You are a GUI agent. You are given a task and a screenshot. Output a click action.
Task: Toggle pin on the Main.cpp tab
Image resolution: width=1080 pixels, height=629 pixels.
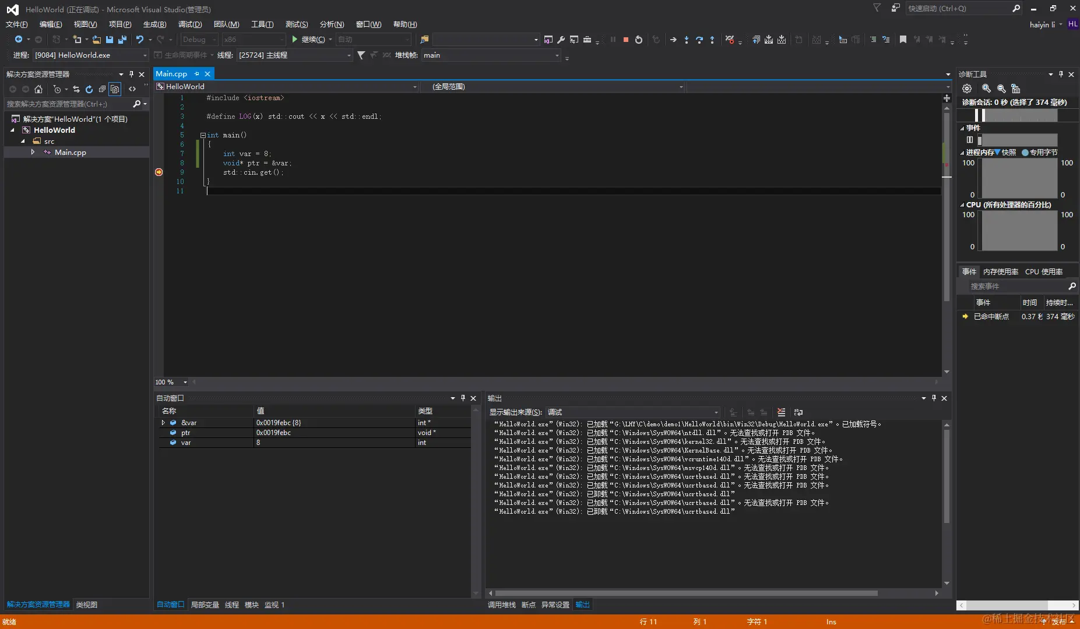coord(197,74)
